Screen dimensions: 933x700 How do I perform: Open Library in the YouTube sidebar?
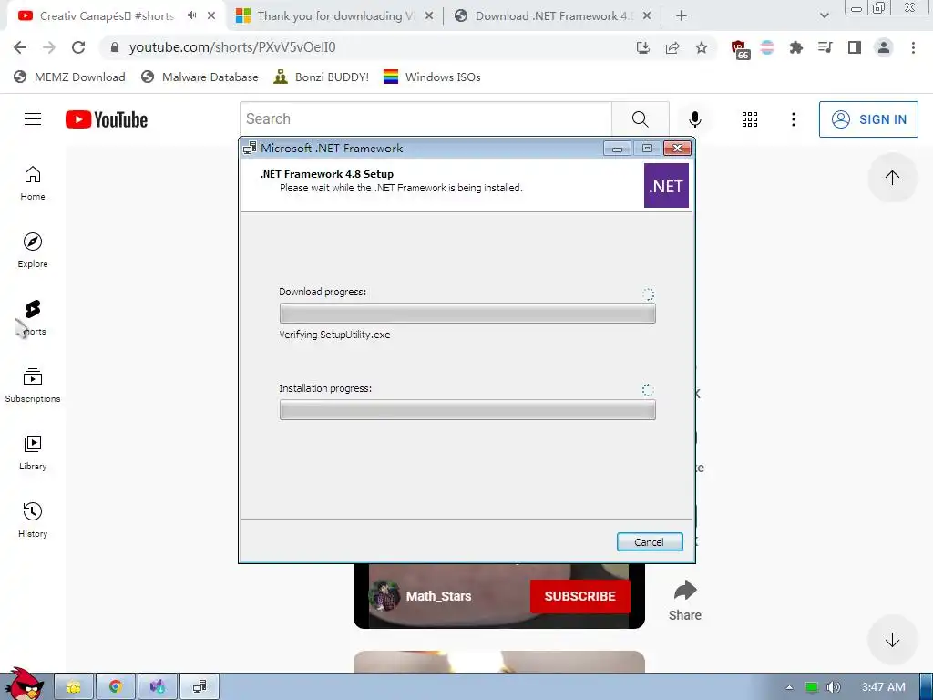(x=33, y=453)
